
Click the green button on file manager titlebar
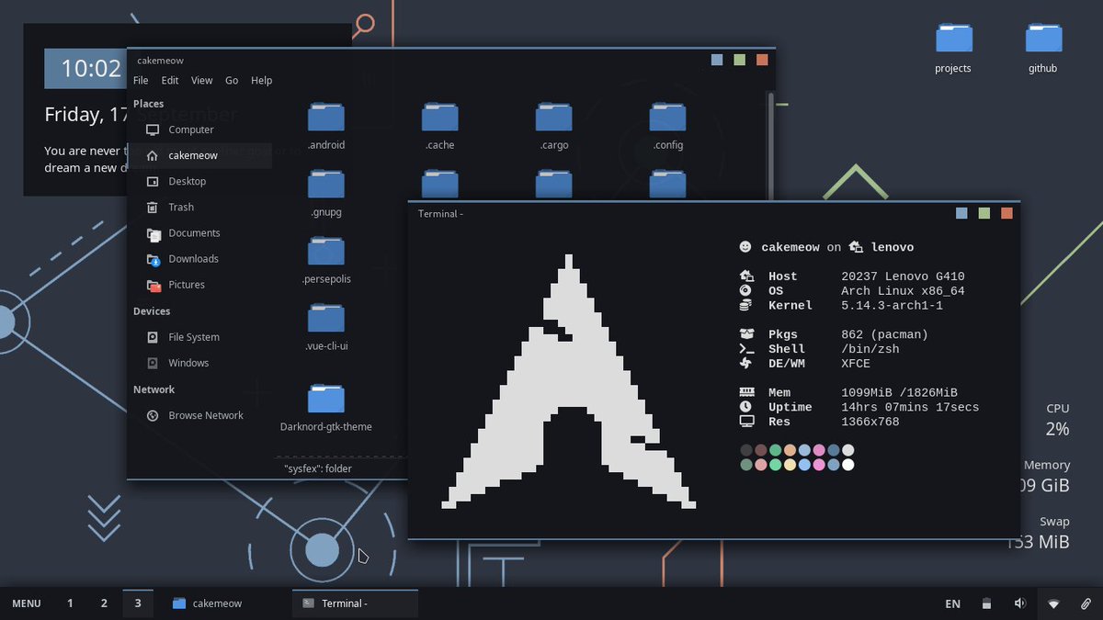point(740,61)
